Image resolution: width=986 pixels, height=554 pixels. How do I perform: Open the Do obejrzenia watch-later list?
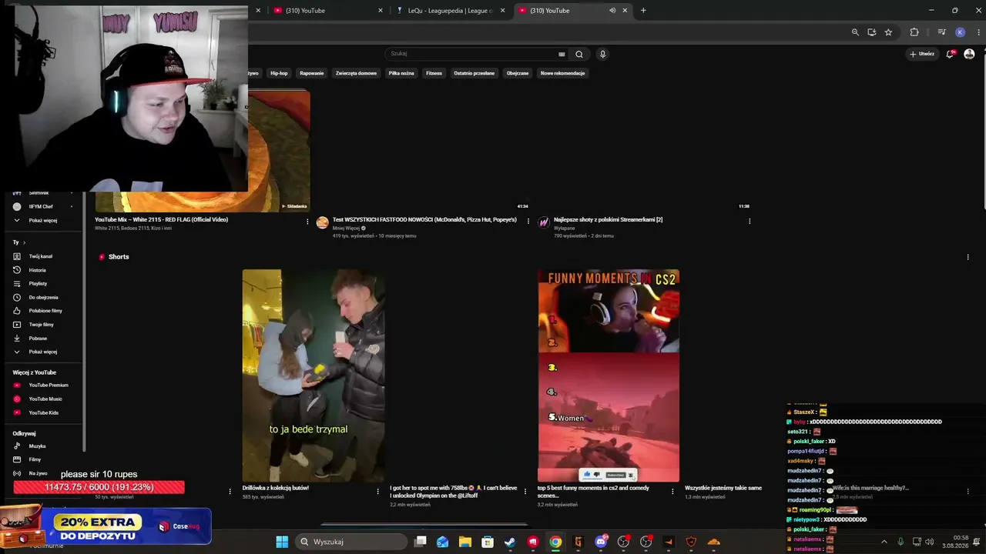(43, 297)
